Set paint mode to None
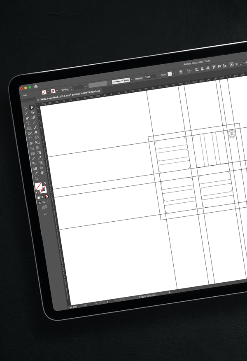Viewport: 247px width, 361px height. pyautogui.click(x=47, y=197)
